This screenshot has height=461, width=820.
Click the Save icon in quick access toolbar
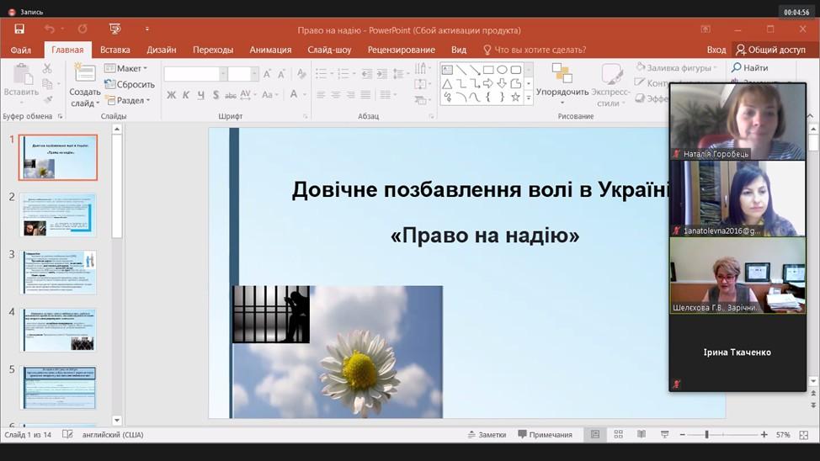coord(19,29)
